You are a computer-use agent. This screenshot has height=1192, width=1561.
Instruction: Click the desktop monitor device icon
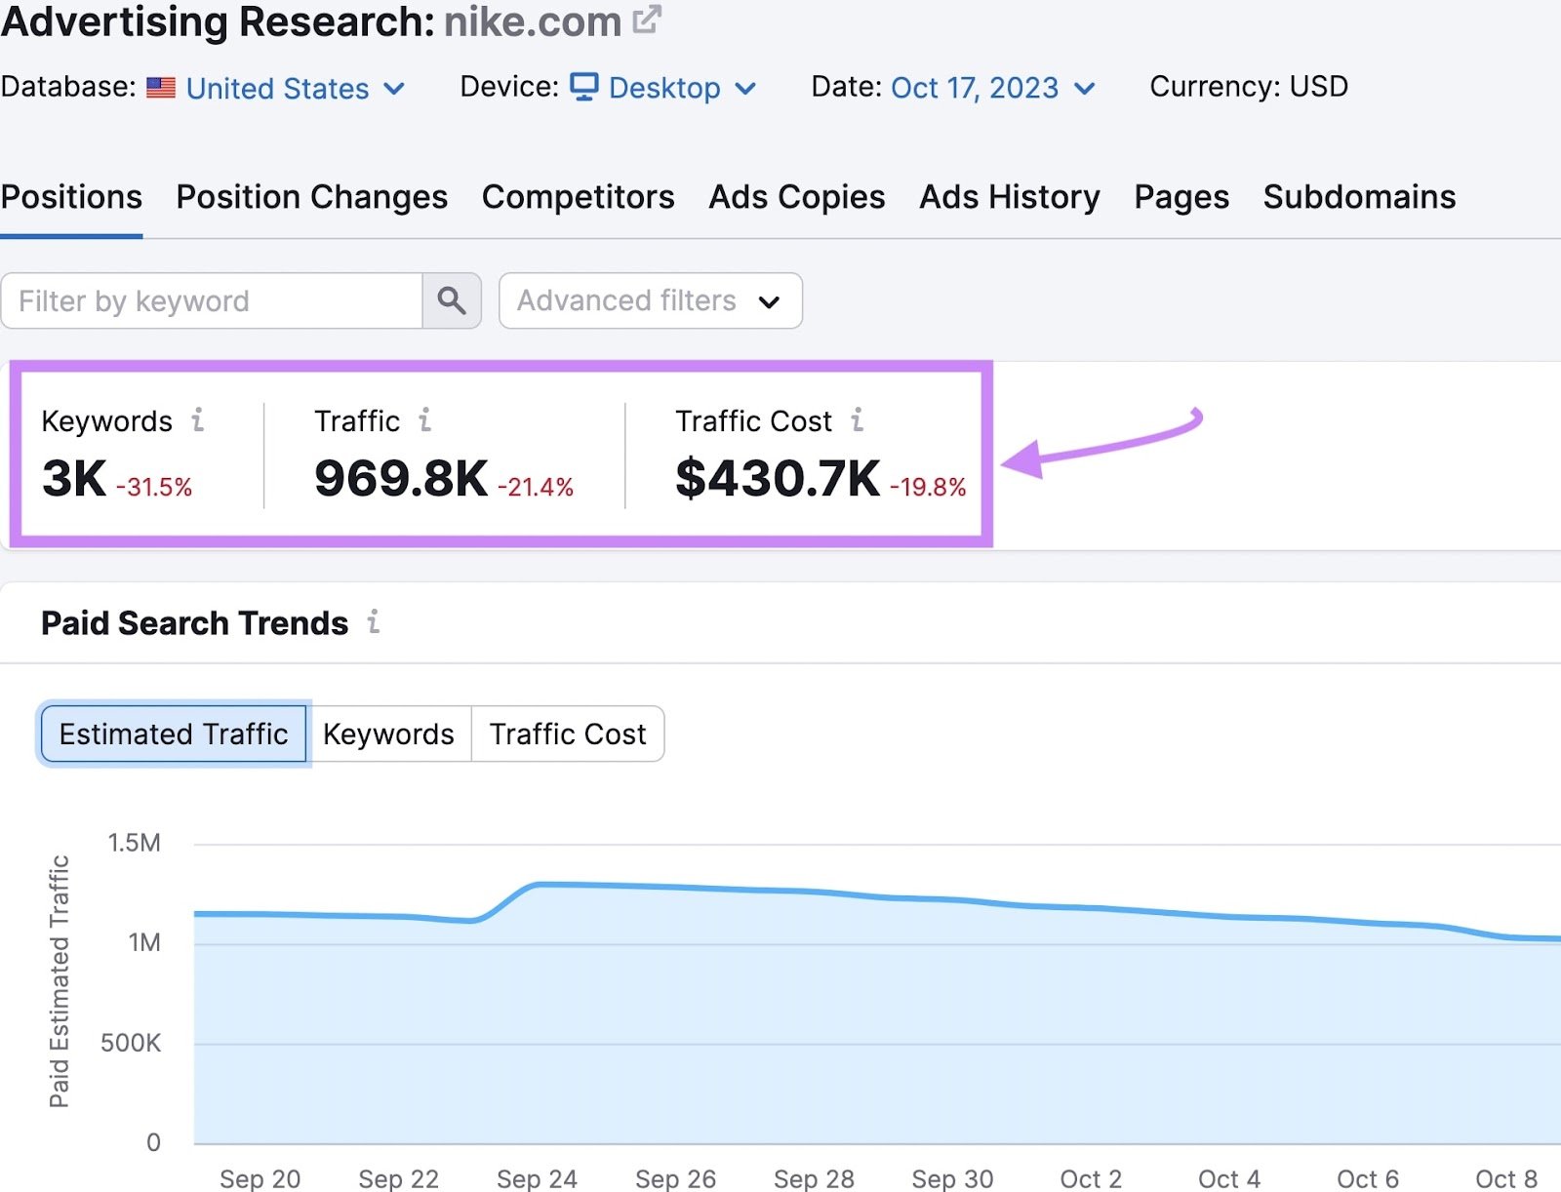point(582,88)
